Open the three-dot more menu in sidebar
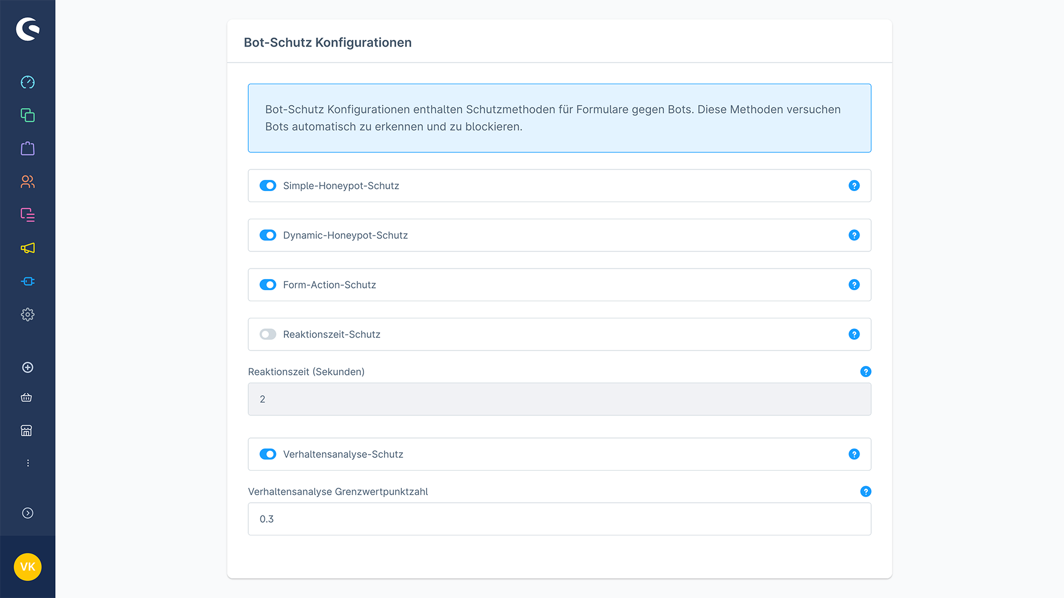1064x598 pixels. [x=28, y=463]
